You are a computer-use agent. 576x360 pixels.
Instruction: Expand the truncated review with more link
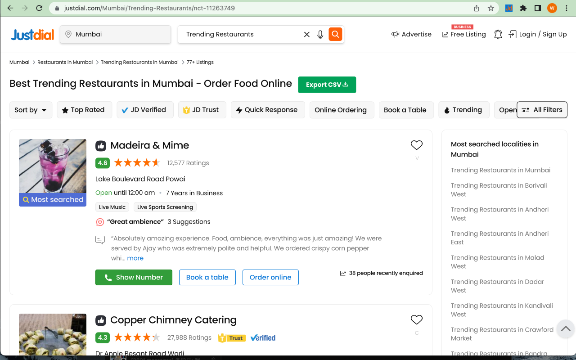[135, 258]
